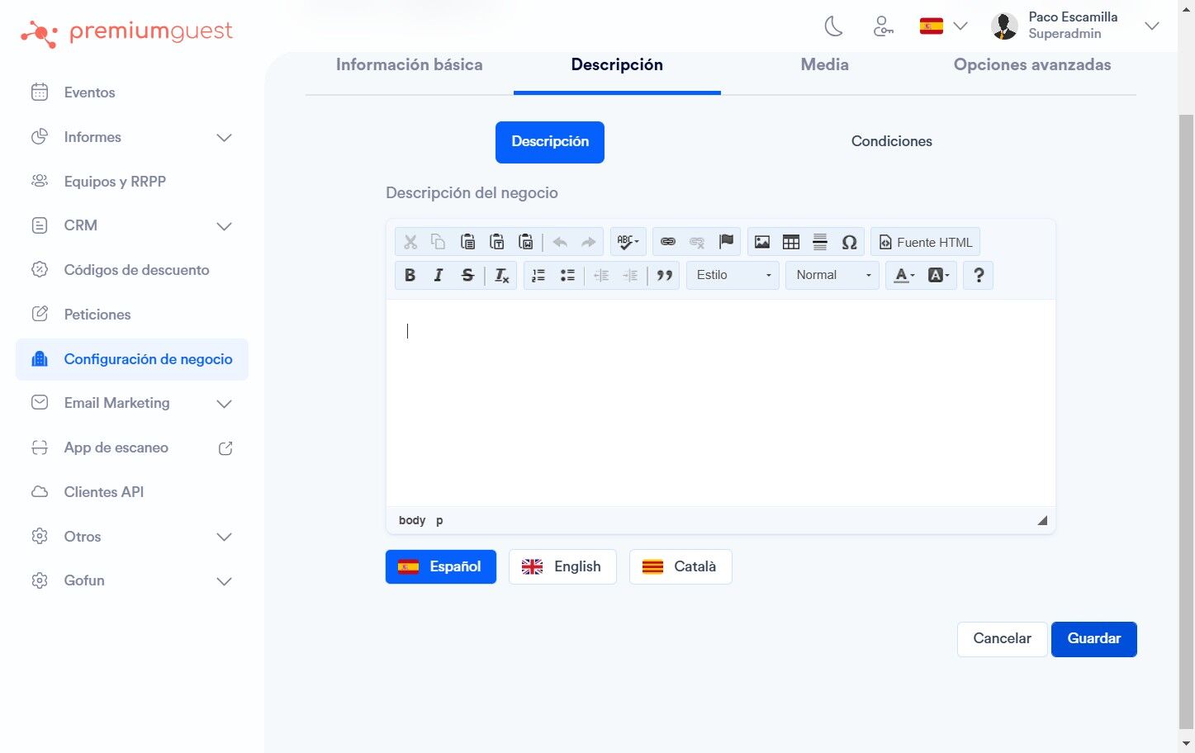
Task: Cancel editing with Cancelar button
Action: click(x=1002, y=639)
